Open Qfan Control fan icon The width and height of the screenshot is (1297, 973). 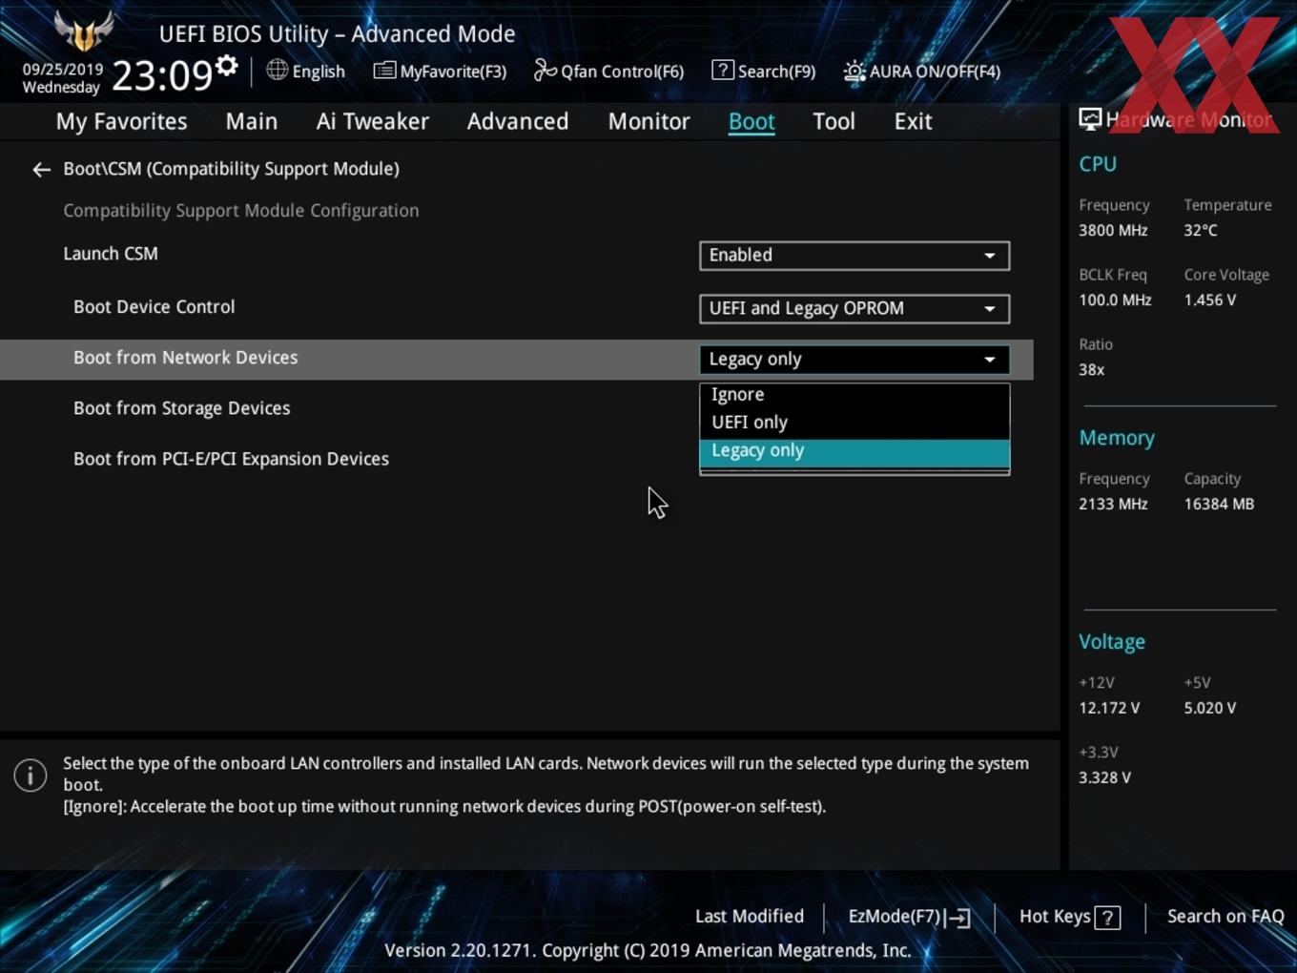click(x=545, y=70)
